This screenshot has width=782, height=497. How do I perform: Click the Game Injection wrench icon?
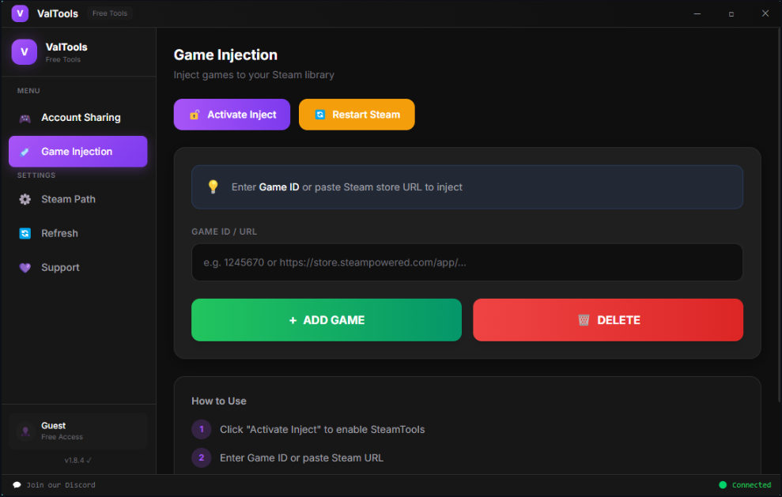[x=25, y=151]
